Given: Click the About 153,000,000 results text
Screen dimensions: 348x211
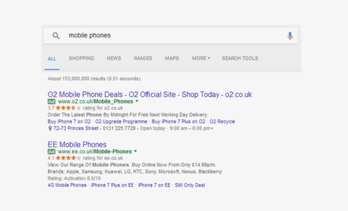Looking at the screenshot, I should click(x=94, y=79).
